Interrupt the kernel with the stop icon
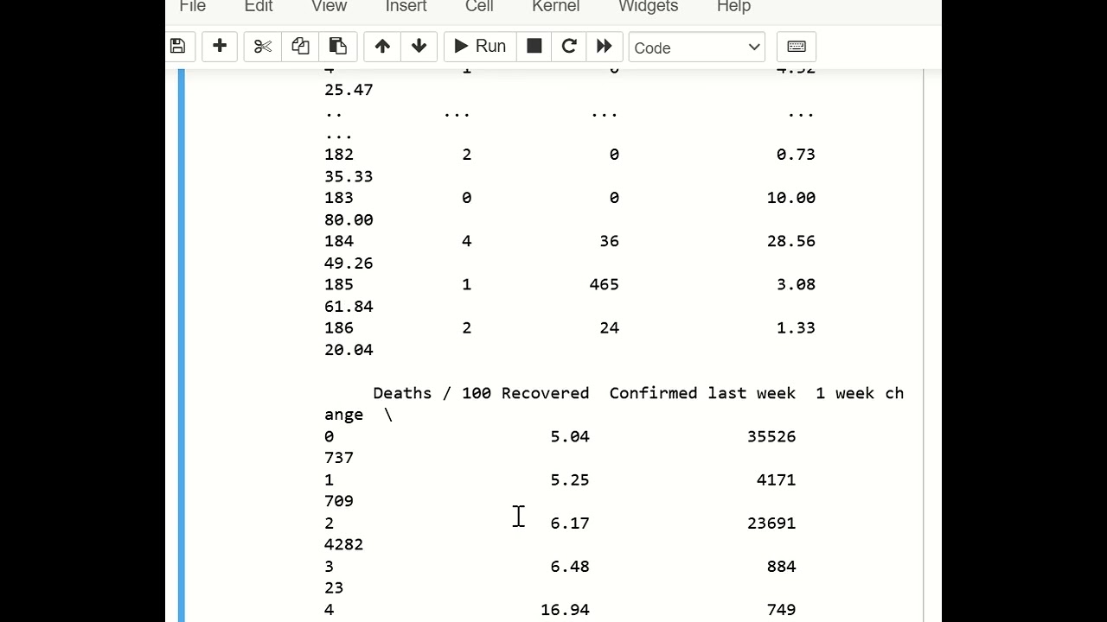Viewport: 1107px width, 622px height. click(x=534, y=47)
